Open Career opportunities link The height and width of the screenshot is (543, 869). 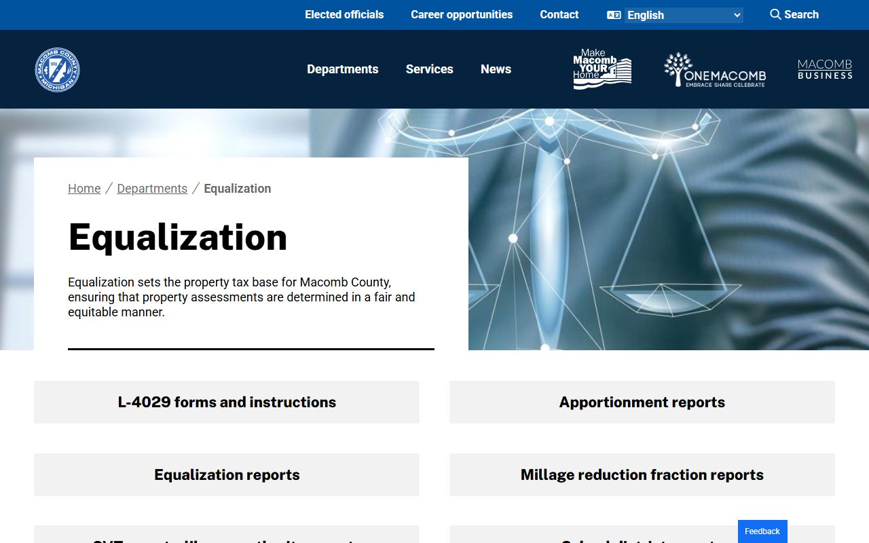tap(462, 14)
